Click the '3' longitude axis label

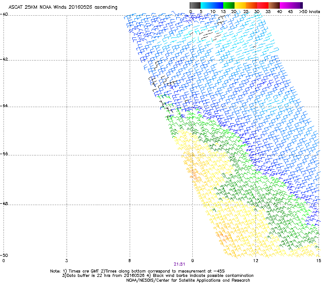click(x=67, y=261)
